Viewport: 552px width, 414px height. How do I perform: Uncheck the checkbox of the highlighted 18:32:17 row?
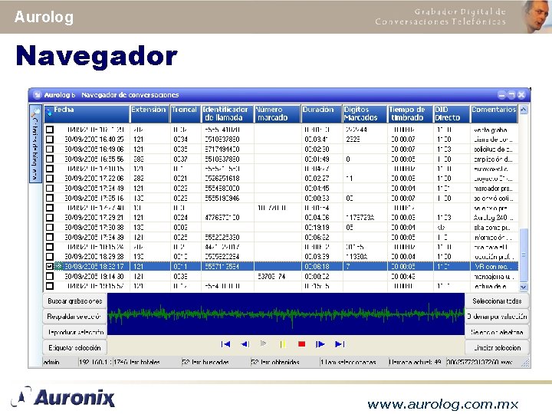tap(50, 267)
